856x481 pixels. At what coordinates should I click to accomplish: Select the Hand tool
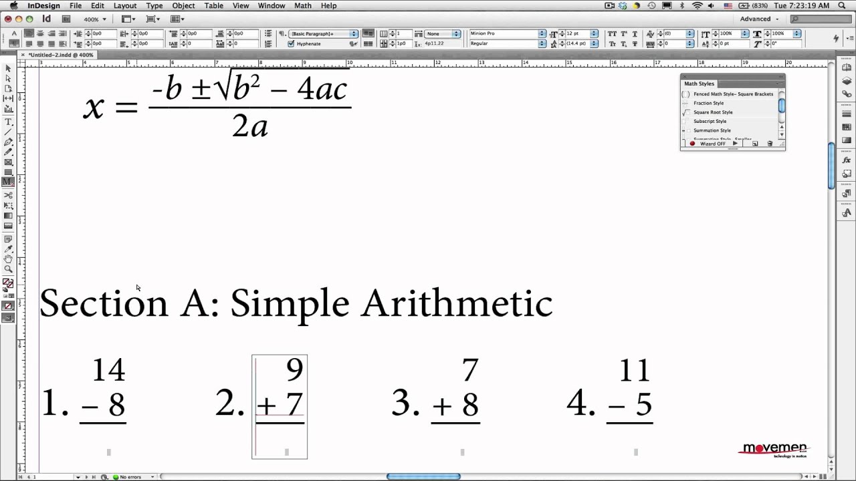pyautogui.click(x=8, y=259)
